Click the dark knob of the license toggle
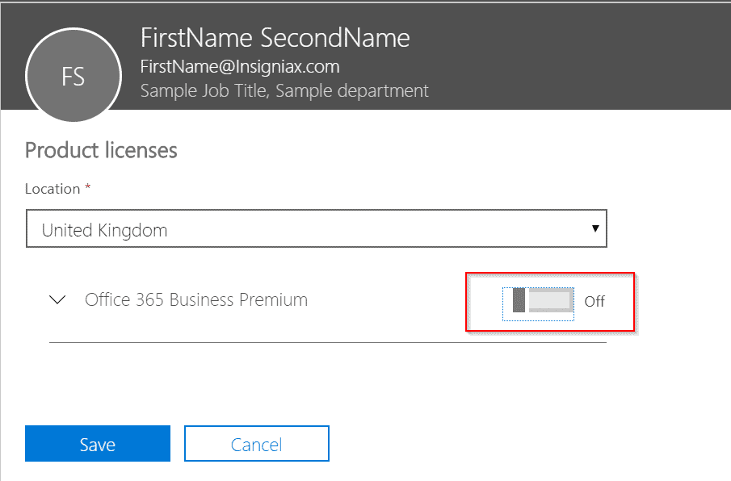 pyautogui.click(x=519, y=300)
